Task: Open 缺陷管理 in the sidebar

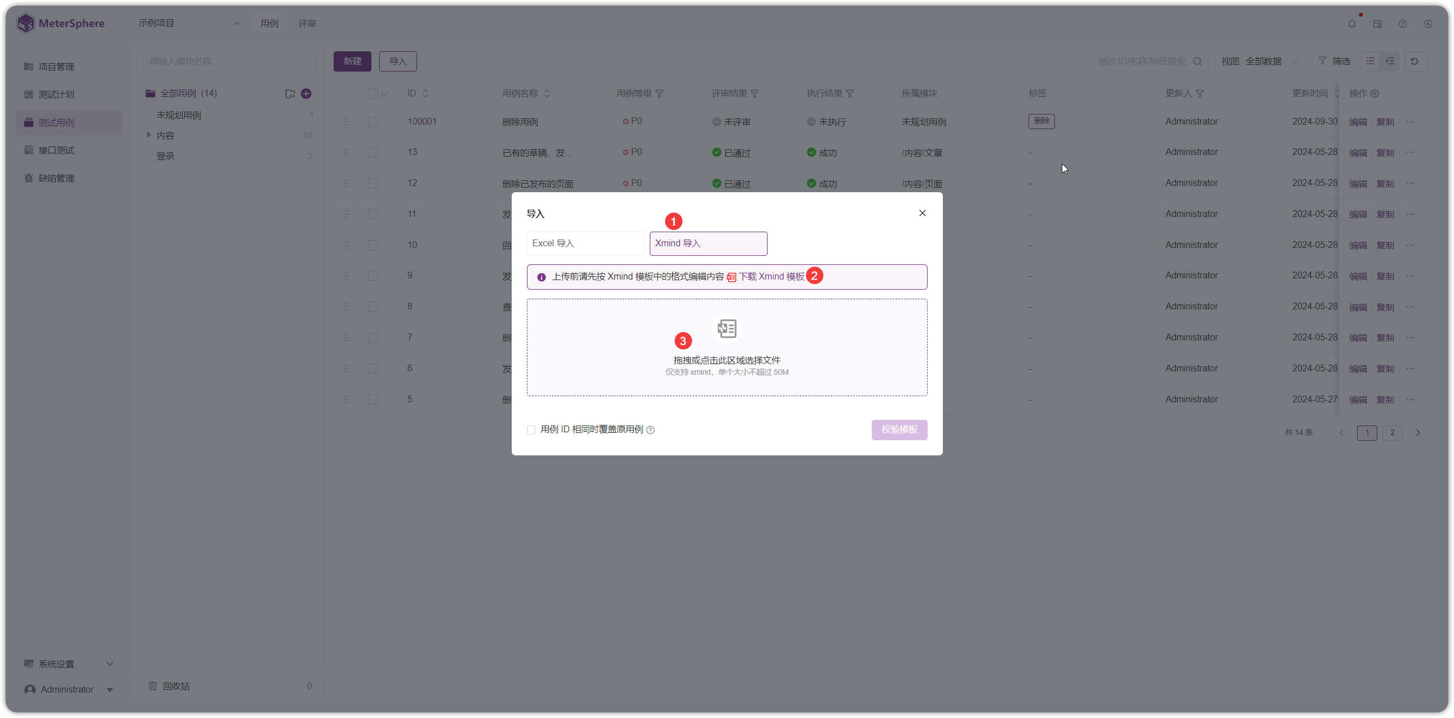Action: (68, 178)
